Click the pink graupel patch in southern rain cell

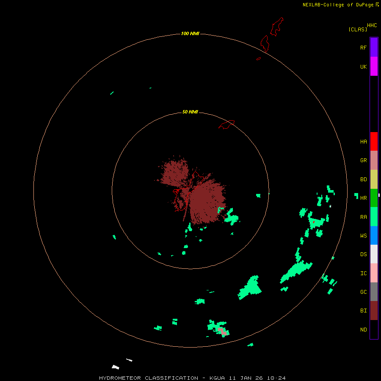(x=223, y=331)
